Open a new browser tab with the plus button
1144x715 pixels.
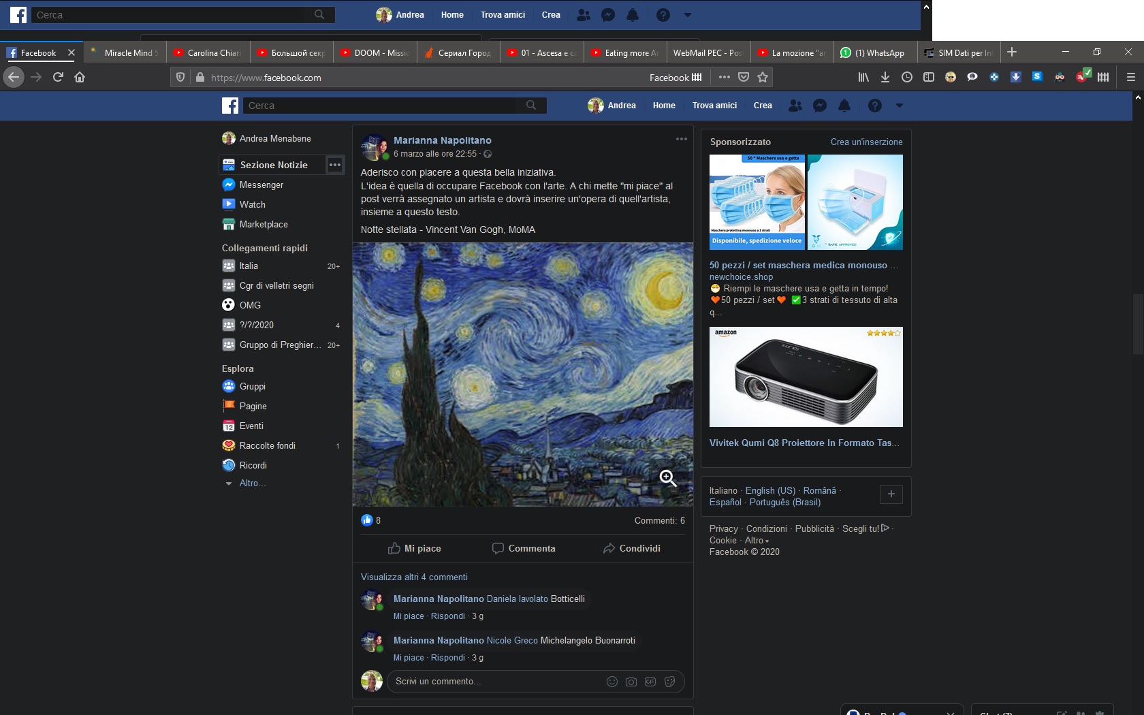pos(1012,52)
